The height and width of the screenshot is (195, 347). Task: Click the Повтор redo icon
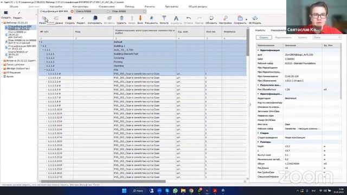pos(199,18)
